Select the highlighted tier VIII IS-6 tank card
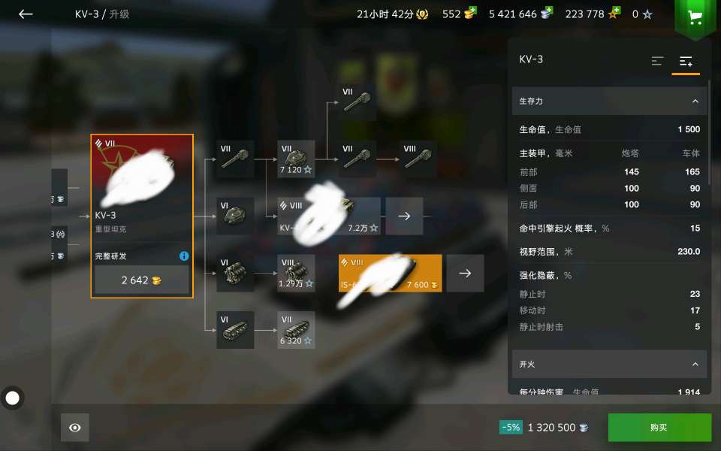The height and width of the screenshot is (451, 721). (390, 273)
